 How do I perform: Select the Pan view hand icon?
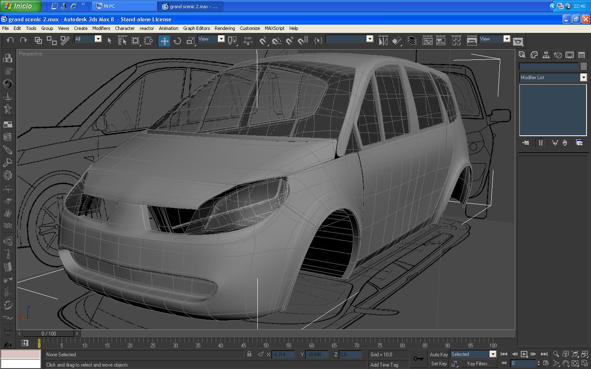pos(566,363)
